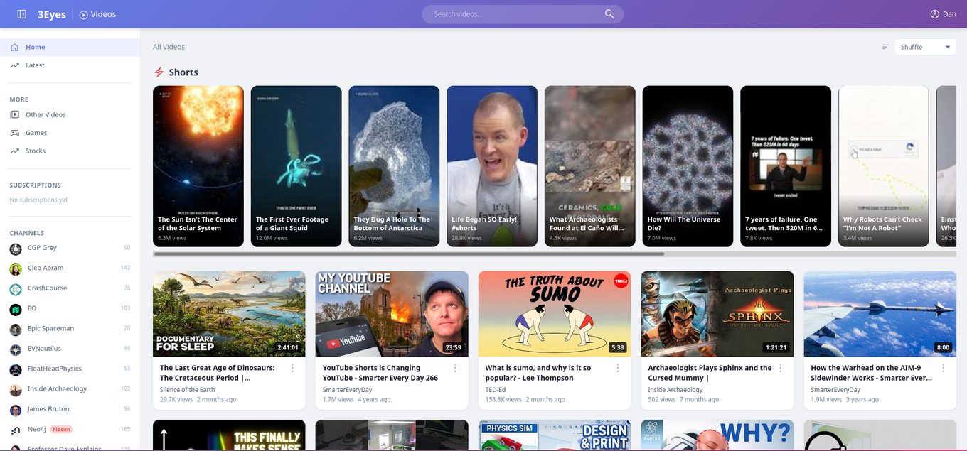
Task: Play Why Robots Can't Check short
Action: (x=884, y=166)
